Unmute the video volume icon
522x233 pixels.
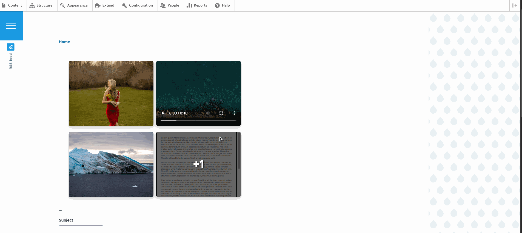click(x=208, y=113)
